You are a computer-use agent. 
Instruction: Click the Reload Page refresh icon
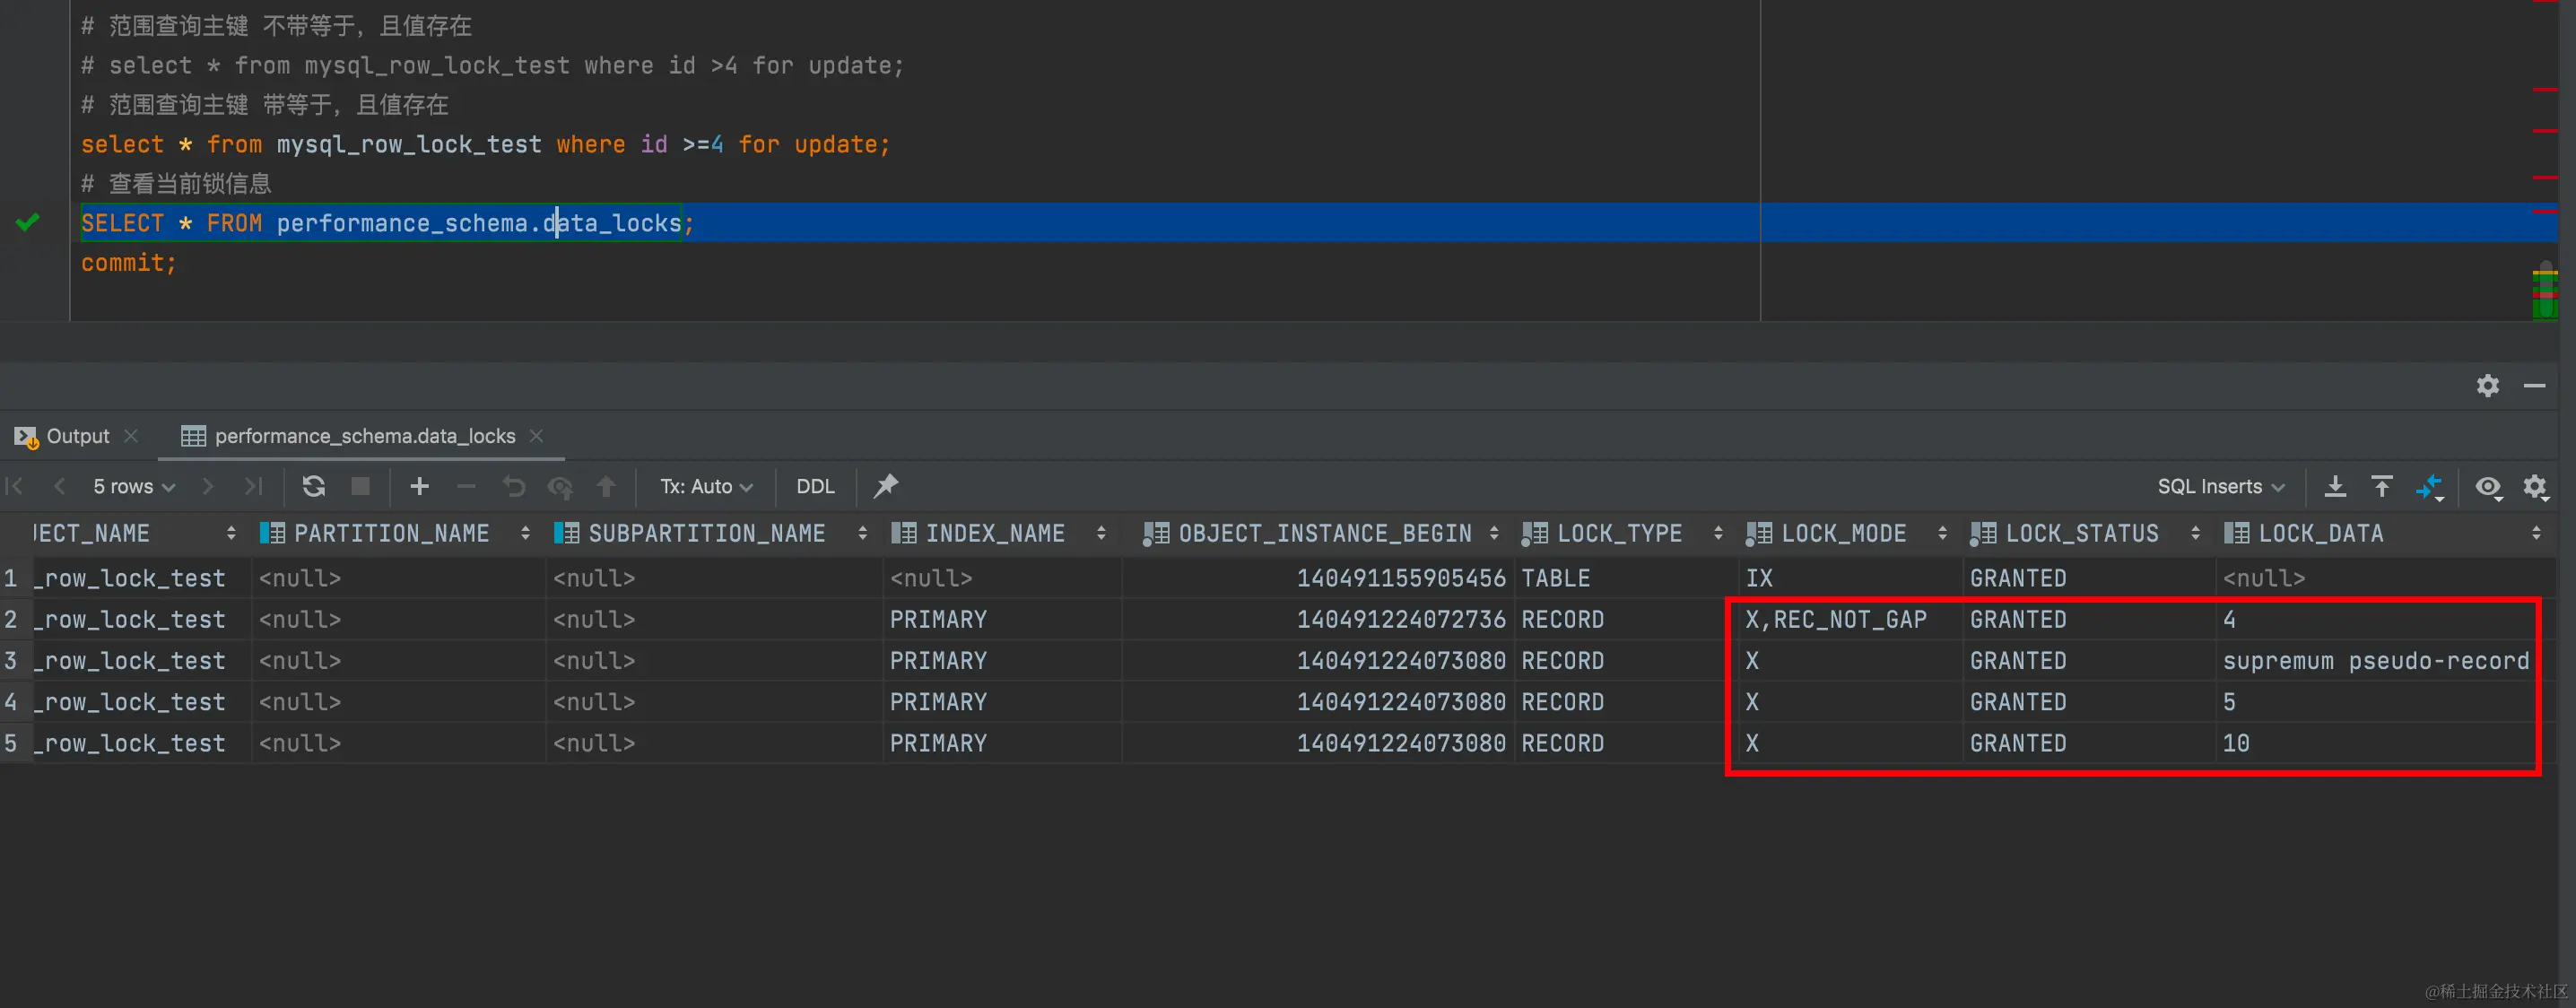313,486
